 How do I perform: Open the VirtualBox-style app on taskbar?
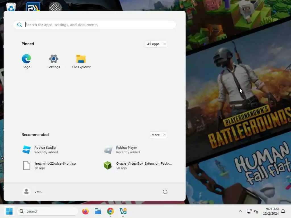123,211
